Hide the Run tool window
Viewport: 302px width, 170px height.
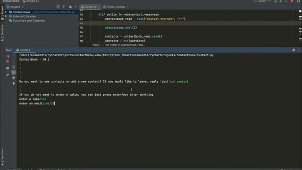pyautogui.click(x=299, y=50)
